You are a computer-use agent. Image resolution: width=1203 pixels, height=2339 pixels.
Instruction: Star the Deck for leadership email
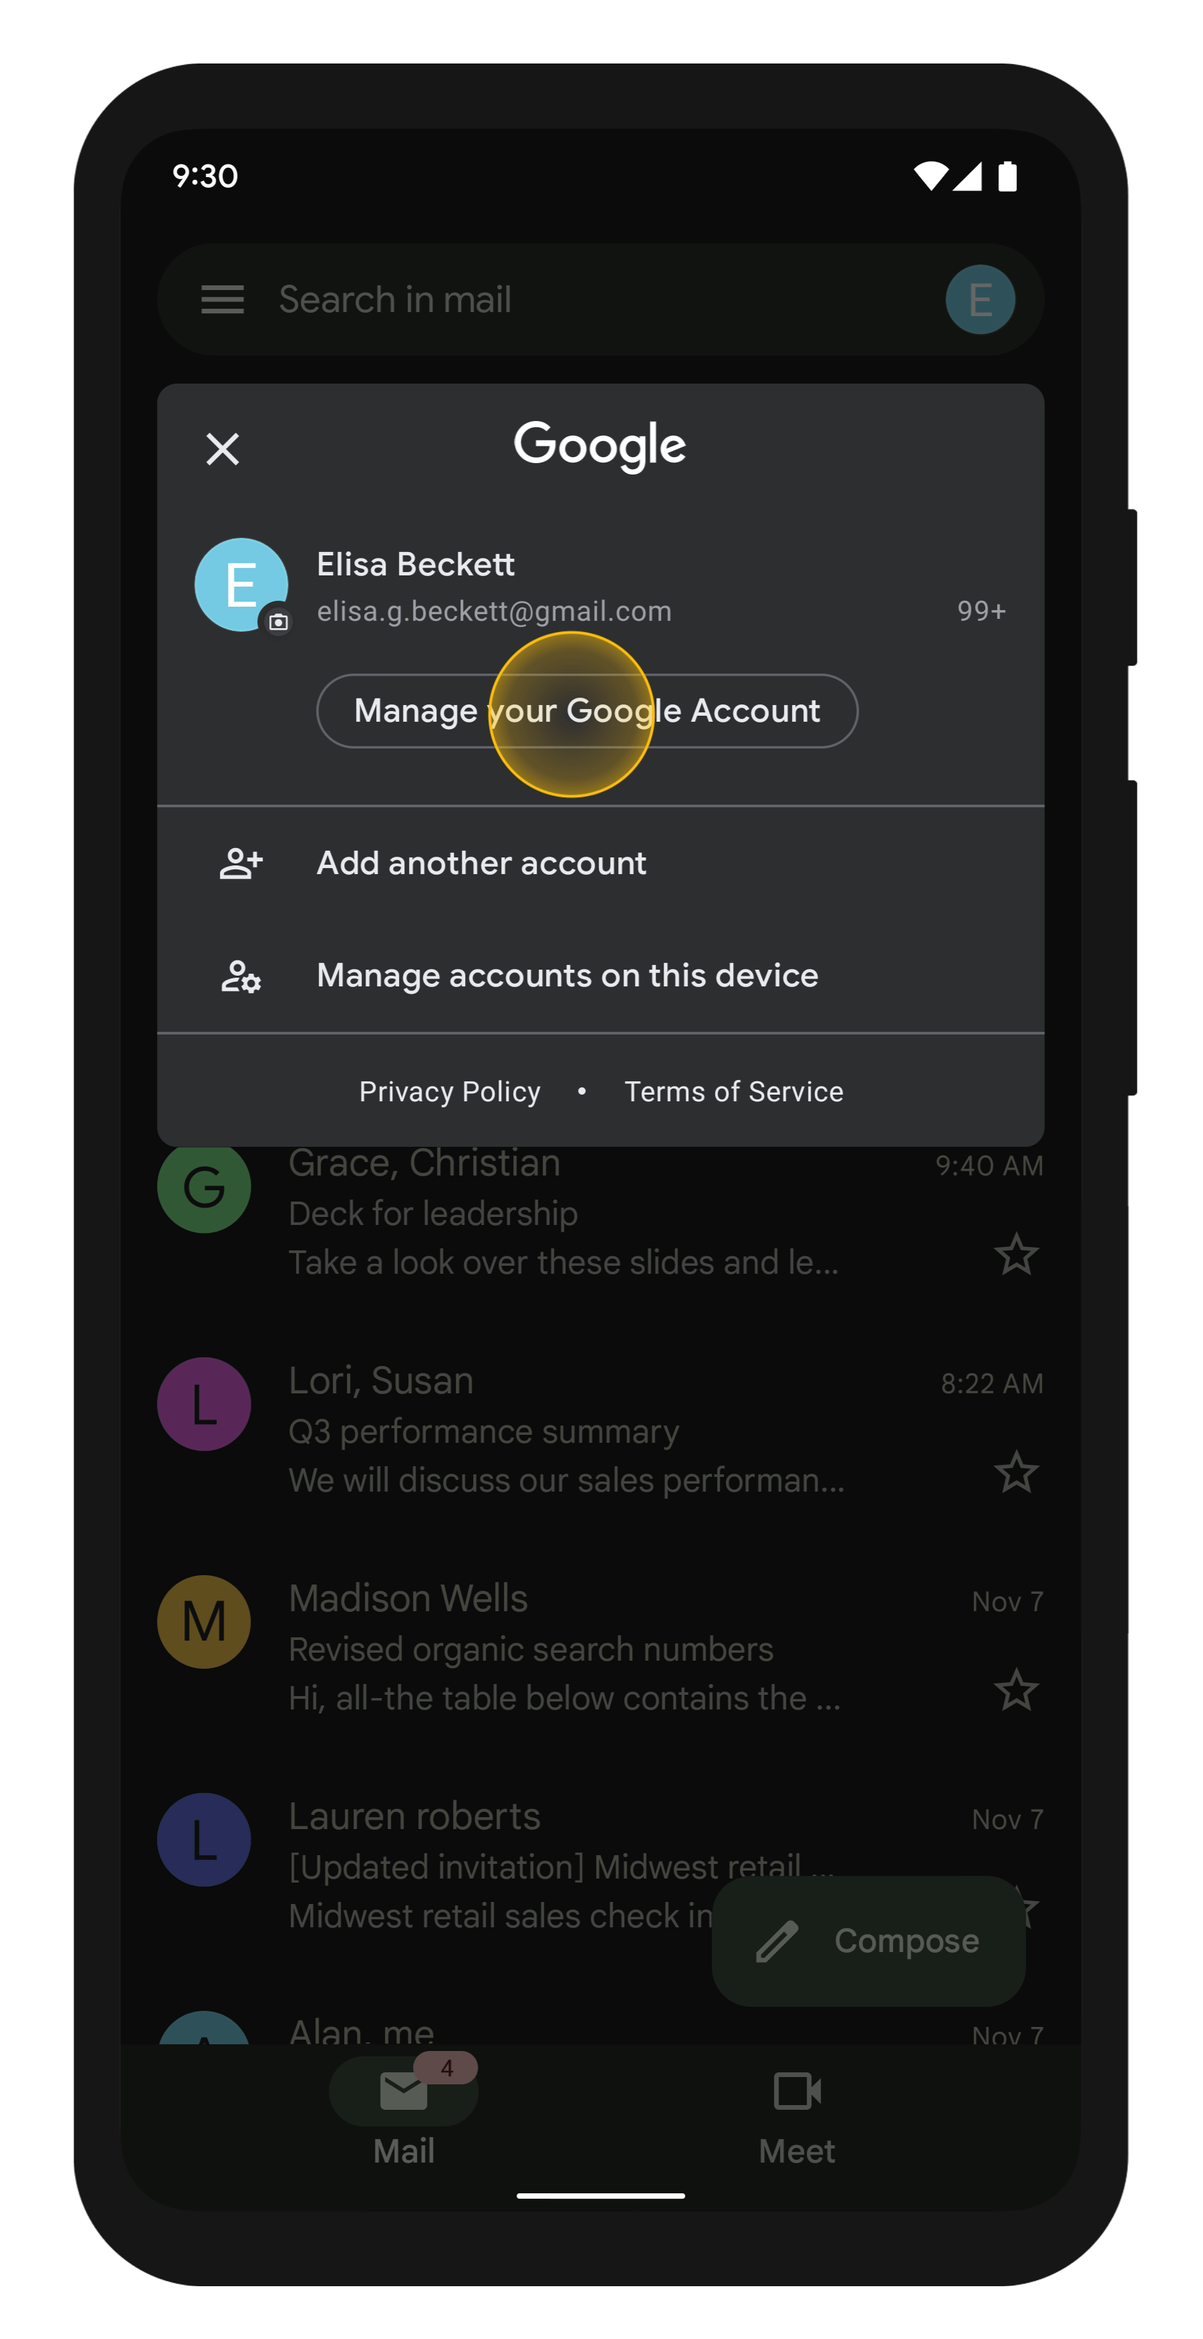tap(1015, 1255)
